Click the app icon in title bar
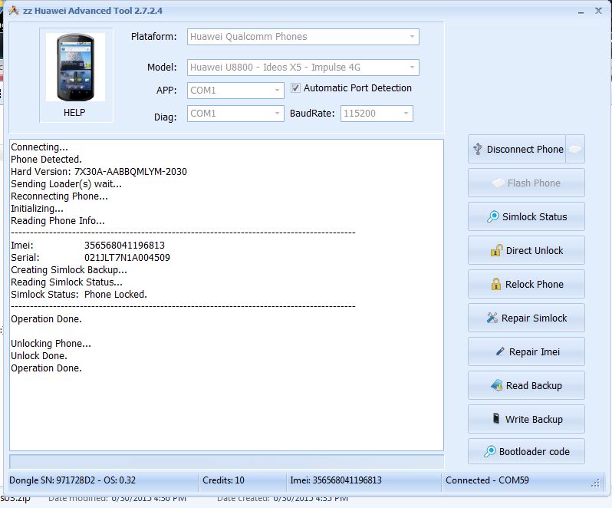The width and height of the screenshot is (612, 508). 14,11
